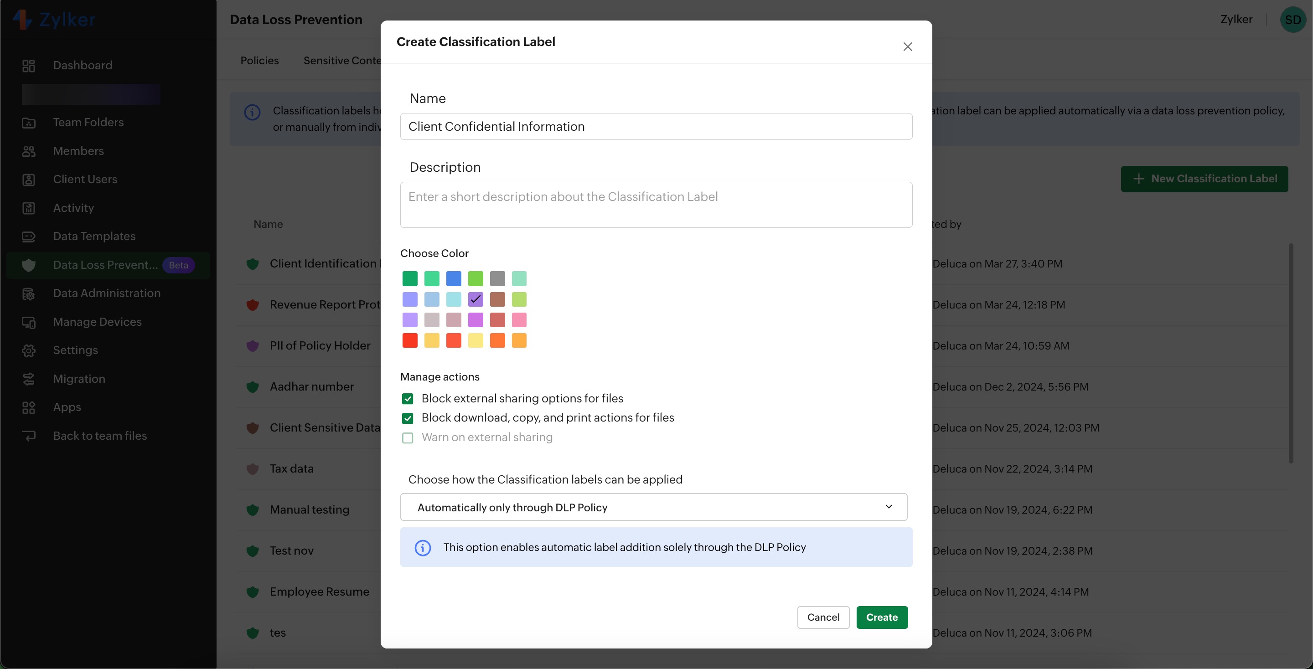Click the Beta badge in sidebar
Image resolution: width=1313 pixels, height=669 pixels.
(x=178, y=265)
